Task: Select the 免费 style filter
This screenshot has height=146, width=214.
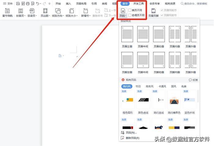Action: [x=184, y=86]
